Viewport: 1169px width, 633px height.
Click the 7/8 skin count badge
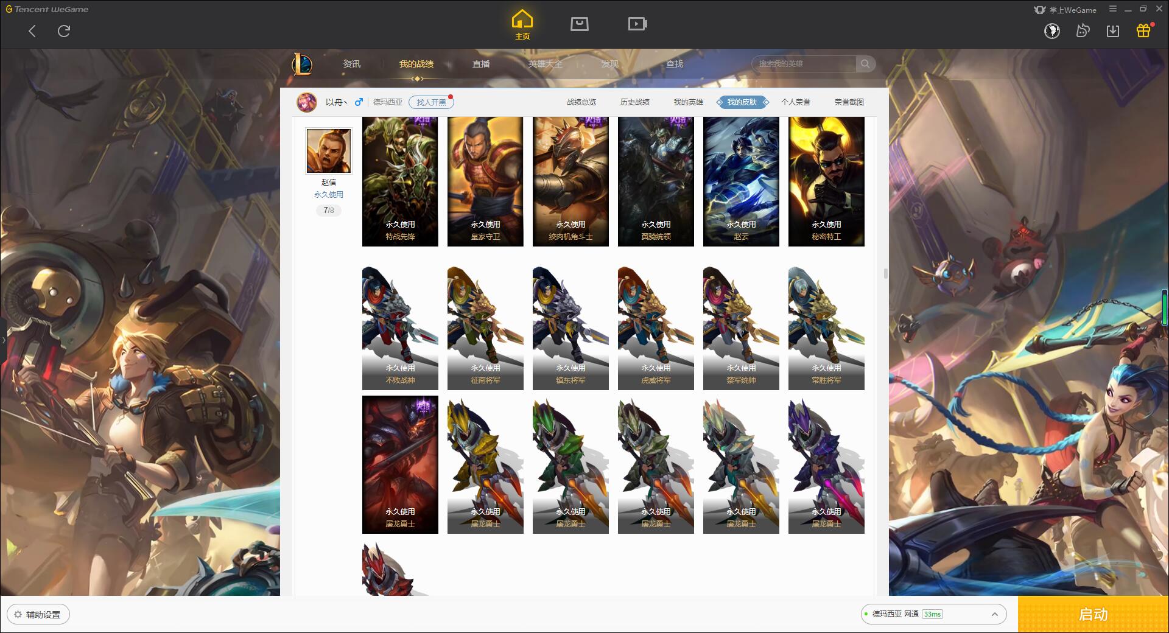(x=329, y=210)
